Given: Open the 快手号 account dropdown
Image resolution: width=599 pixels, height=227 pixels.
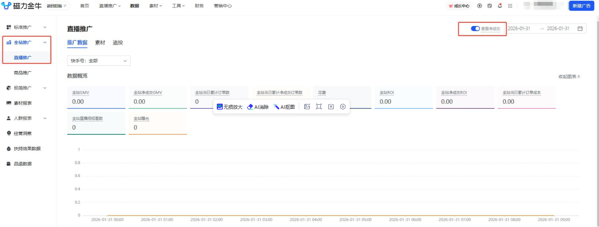Looking at the screenshot, I should [98, 61].
